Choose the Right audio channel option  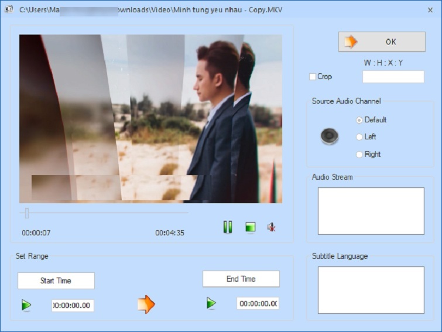(359, 155)
